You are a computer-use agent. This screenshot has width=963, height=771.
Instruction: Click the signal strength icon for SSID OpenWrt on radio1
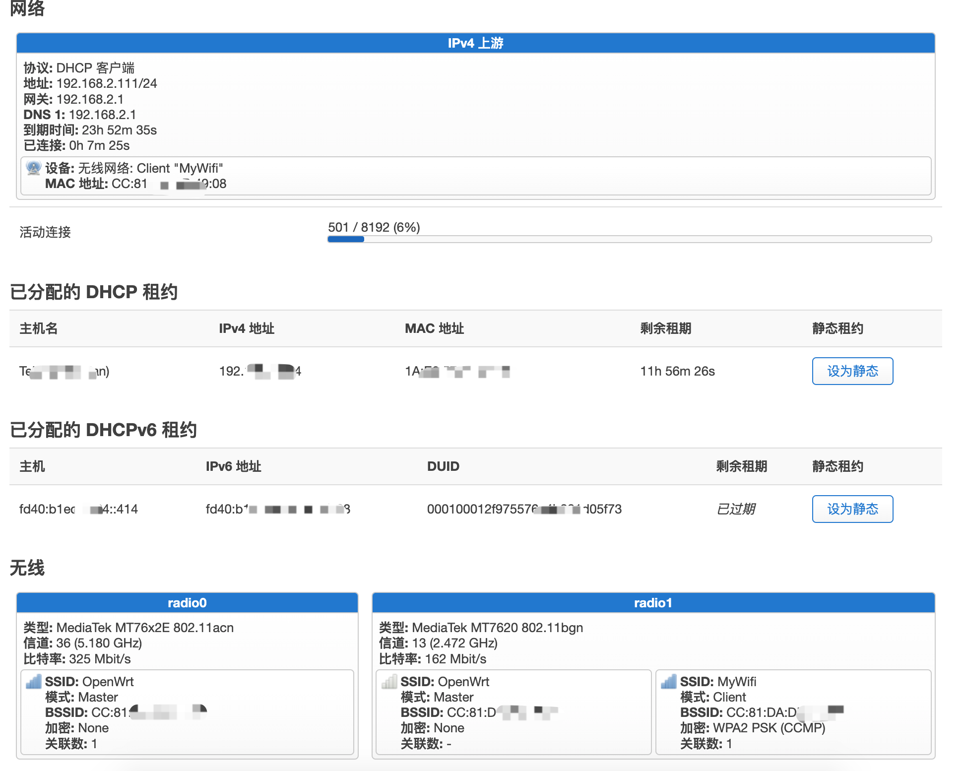[388, 681]
